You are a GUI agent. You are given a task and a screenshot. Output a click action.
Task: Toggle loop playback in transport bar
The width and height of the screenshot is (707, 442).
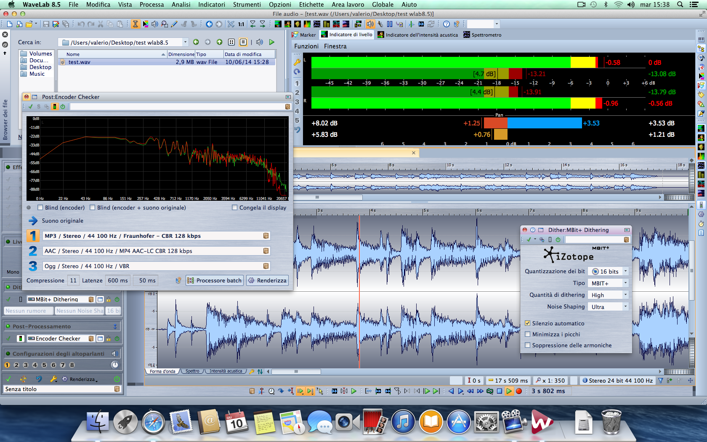point(490,391)
